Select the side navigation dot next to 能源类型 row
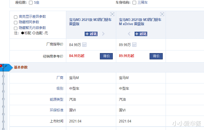The image size is (204, 130). click(x=3, y=99)
